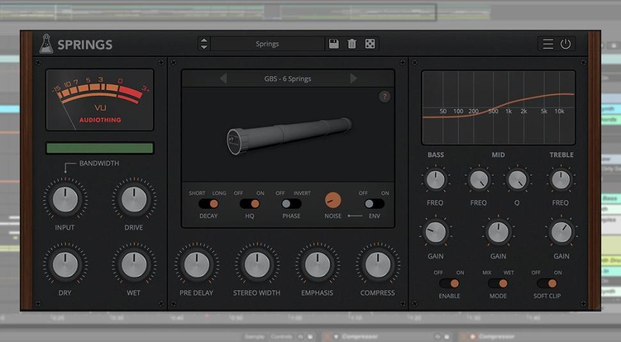
Task: Open the hamburger menu icon
Action: point(548,44)
